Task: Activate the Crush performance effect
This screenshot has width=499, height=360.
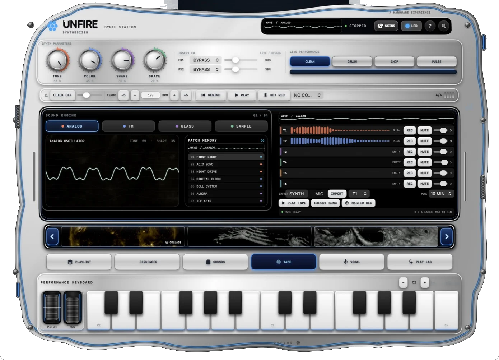Action: click(x=352, y=61)
